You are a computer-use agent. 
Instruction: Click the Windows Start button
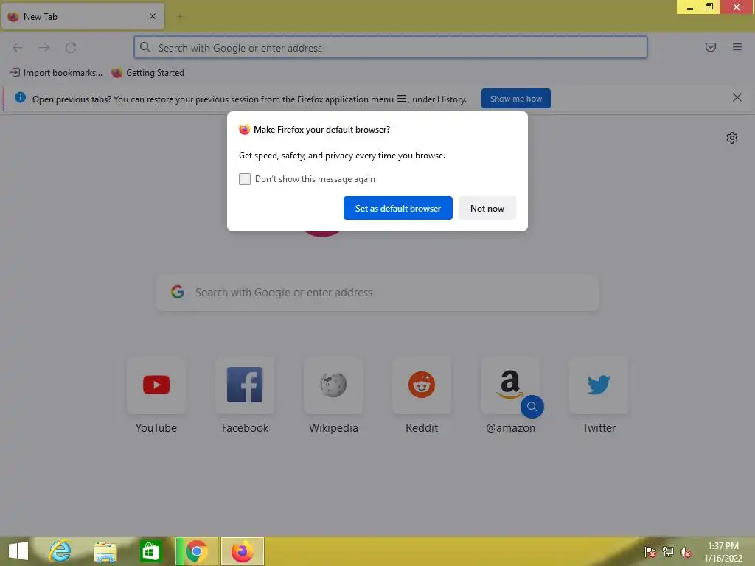[18, 551]
